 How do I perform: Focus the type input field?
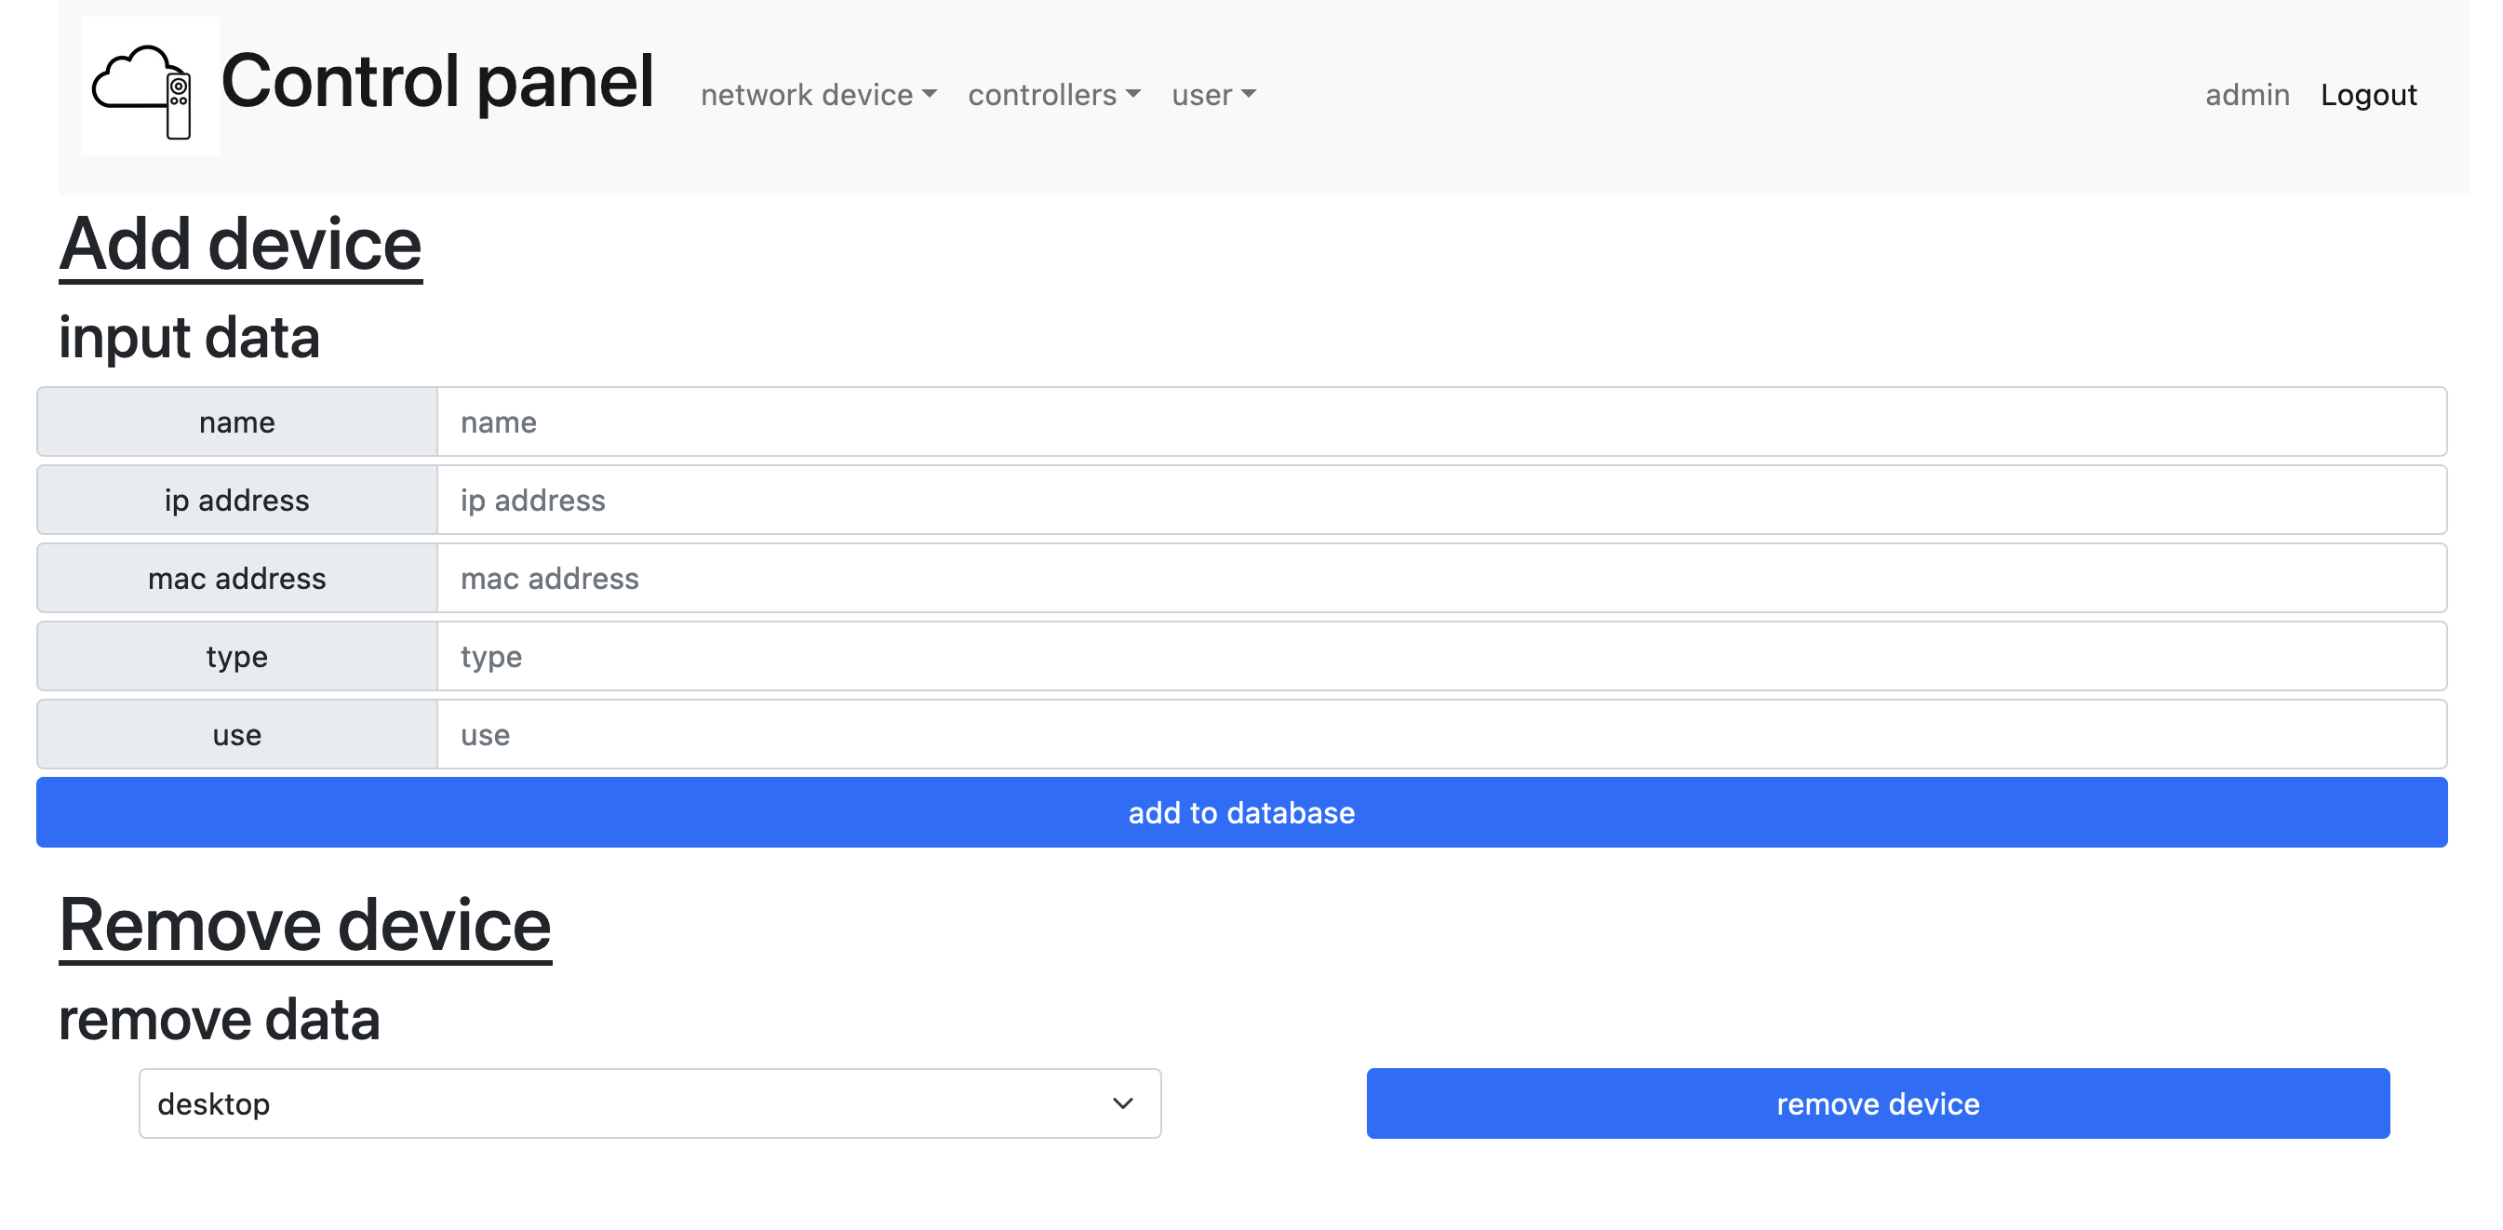1440,657
